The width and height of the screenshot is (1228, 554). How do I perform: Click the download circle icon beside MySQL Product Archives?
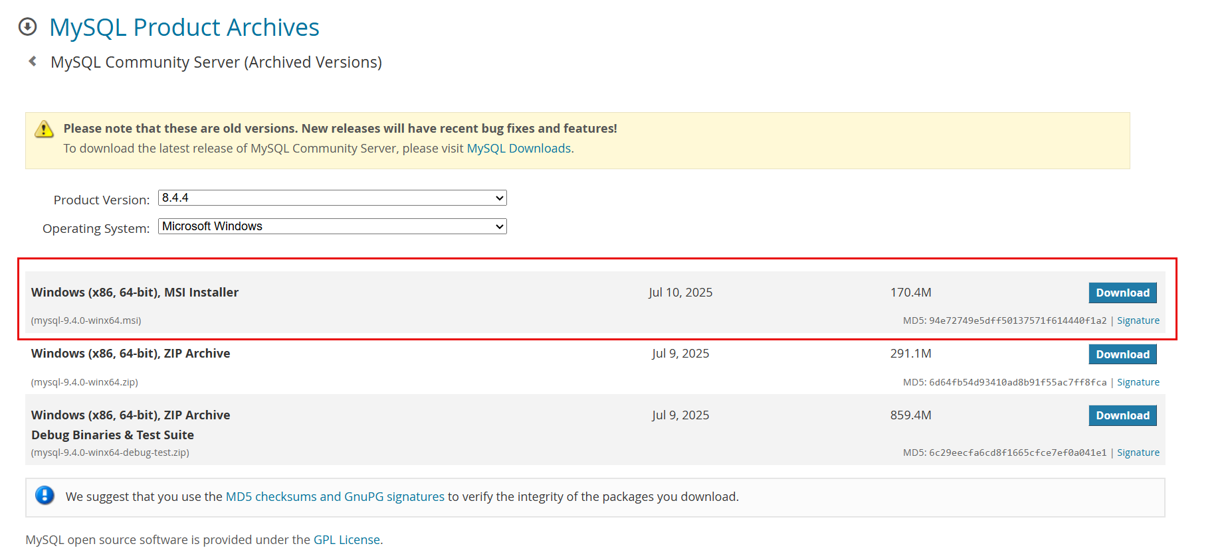pyautogui.click(x=27, y=27)
